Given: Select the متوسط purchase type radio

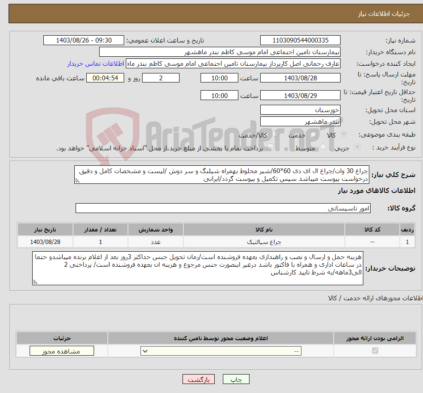Looking at the screenshot, I should click(x=323, y=147).
